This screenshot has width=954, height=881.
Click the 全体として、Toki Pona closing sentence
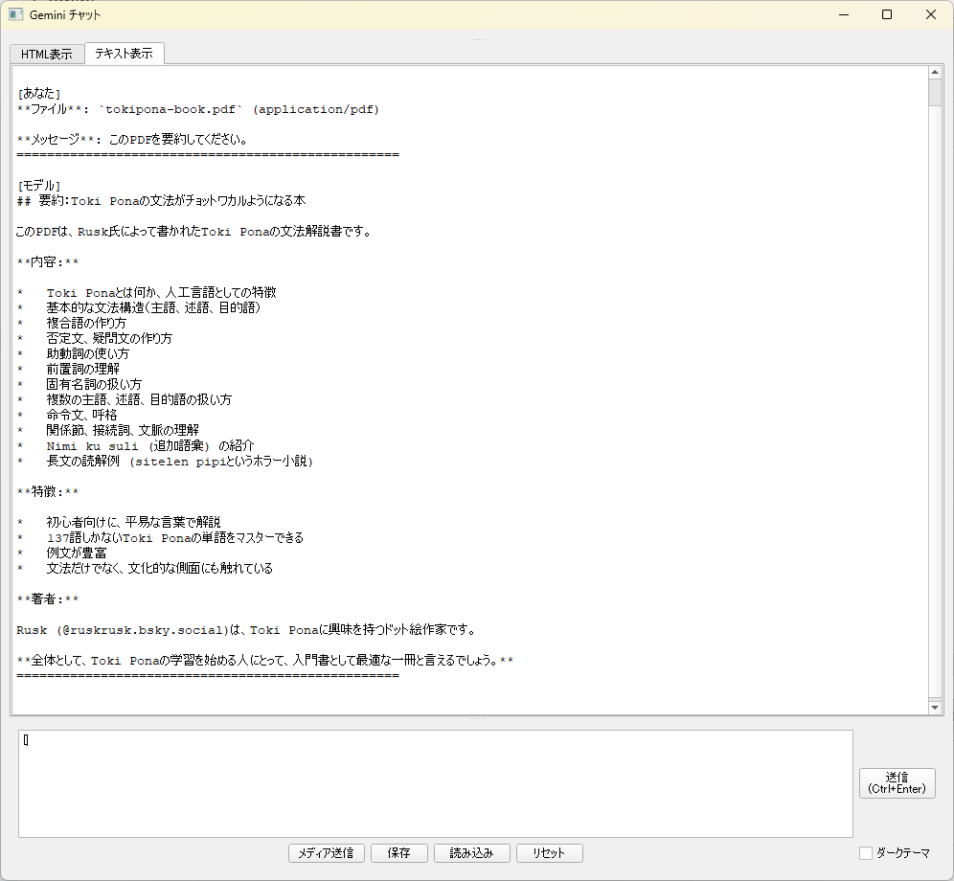[x=264, y=661]
